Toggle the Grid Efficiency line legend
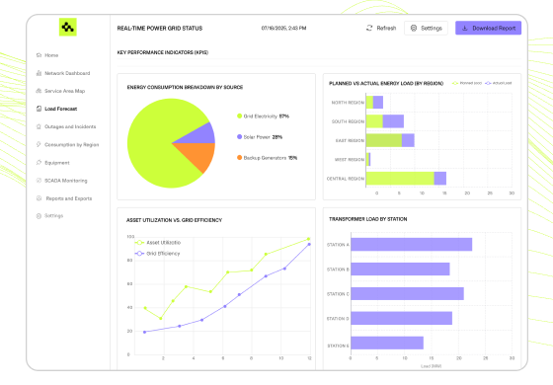Screen dimensions: 553x385 coord(157,254)
